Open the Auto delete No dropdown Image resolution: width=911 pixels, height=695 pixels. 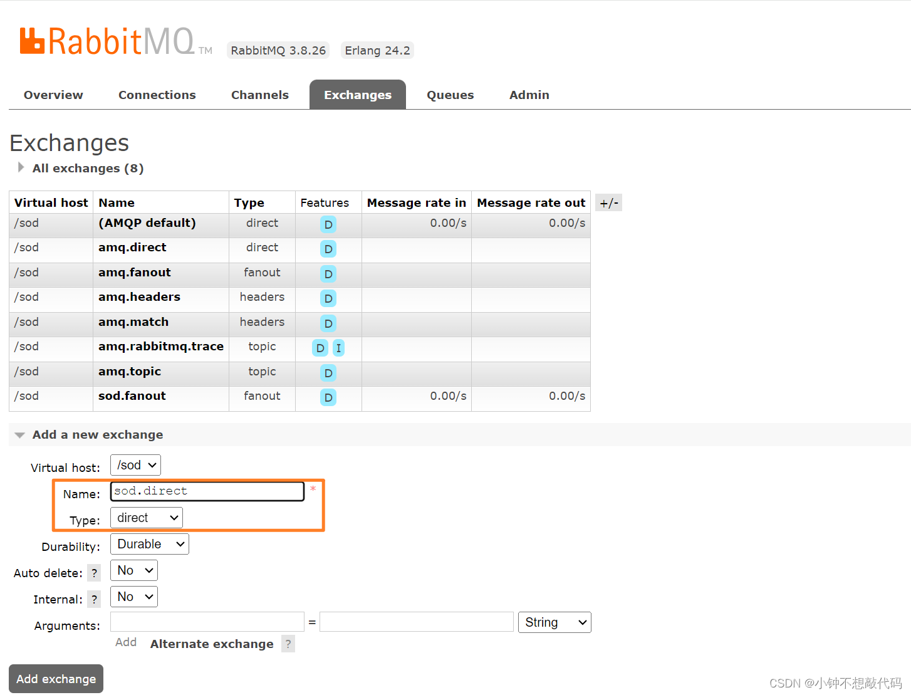134,570
